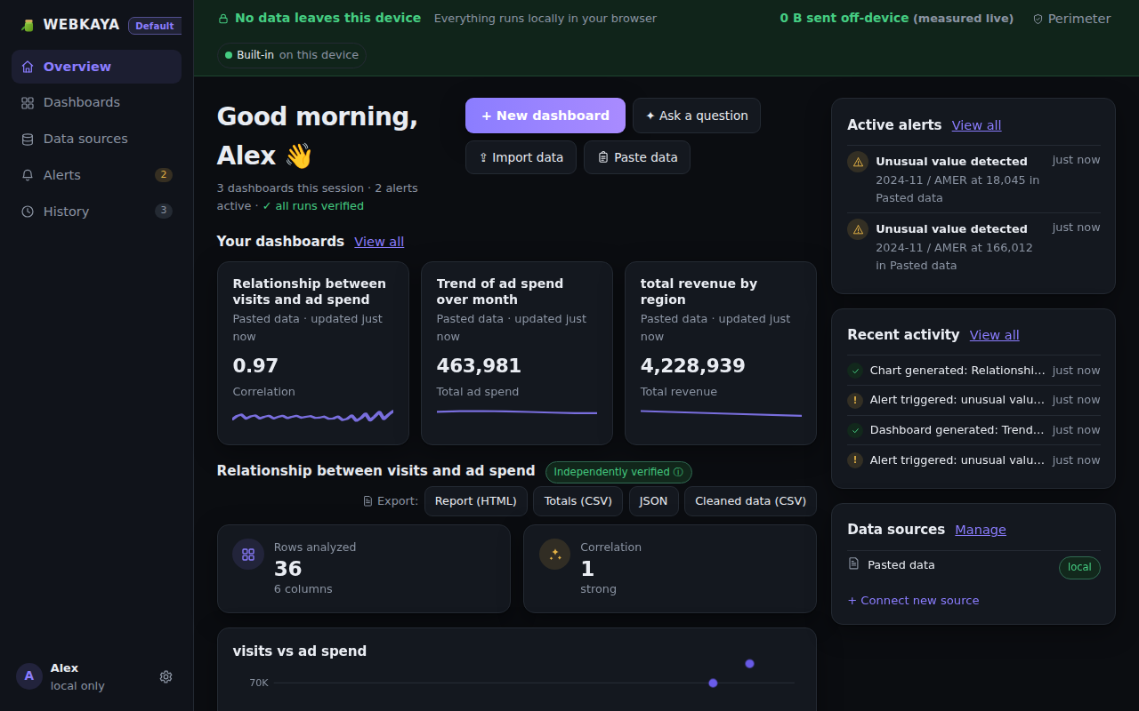Click warning icon of the 166,012 alert
This screenshot has height=711, width=1139.
pos(858,229)
